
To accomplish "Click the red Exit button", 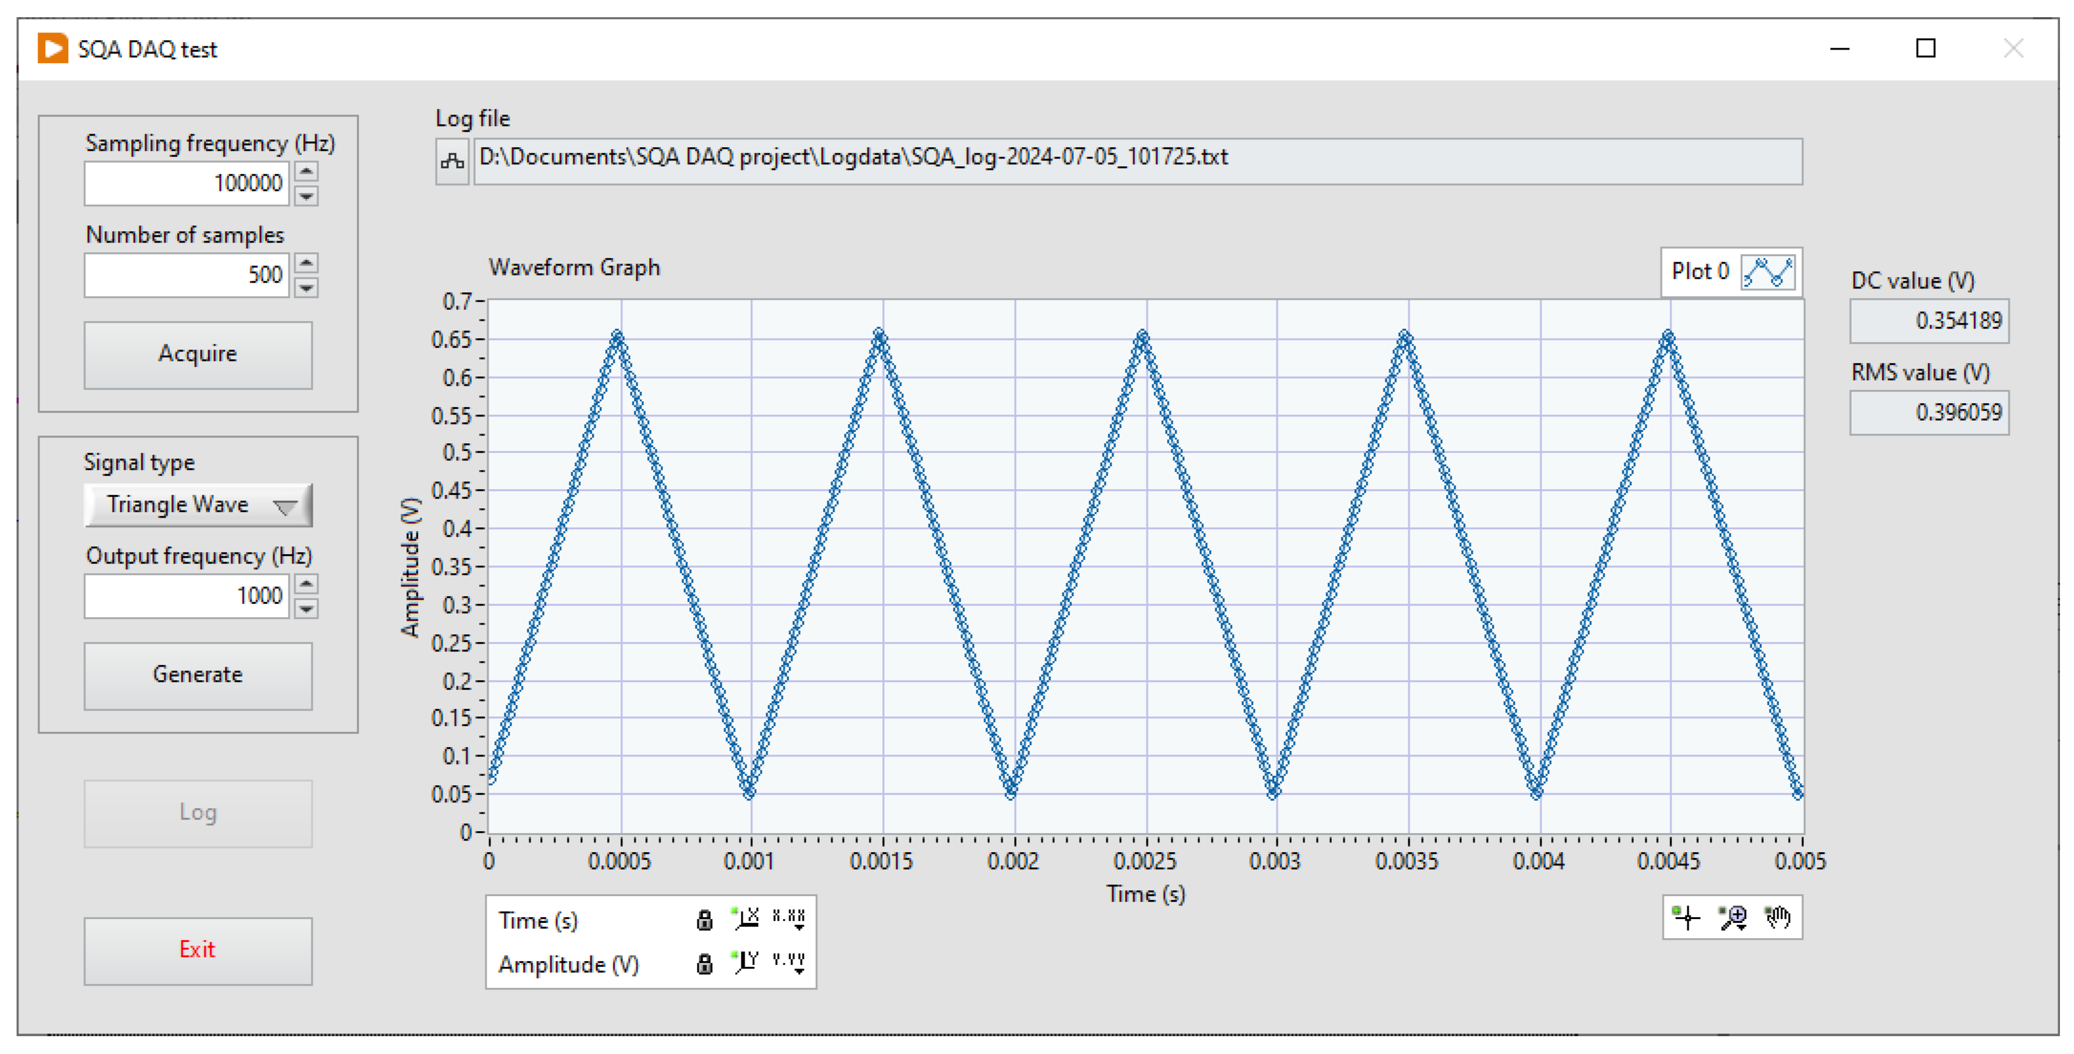I will [x=198, y=951].
